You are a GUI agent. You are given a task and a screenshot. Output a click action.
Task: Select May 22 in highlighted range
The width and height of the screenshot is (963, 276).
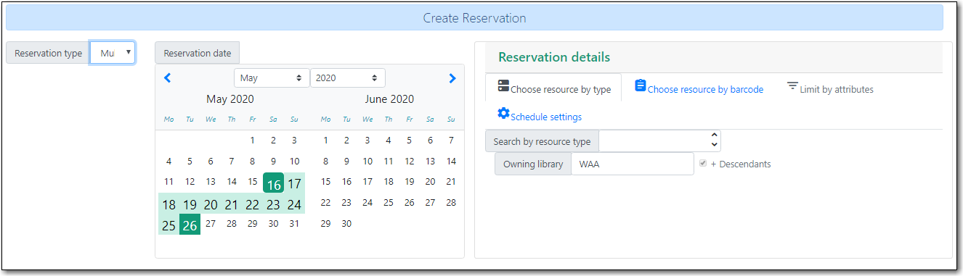252,204
